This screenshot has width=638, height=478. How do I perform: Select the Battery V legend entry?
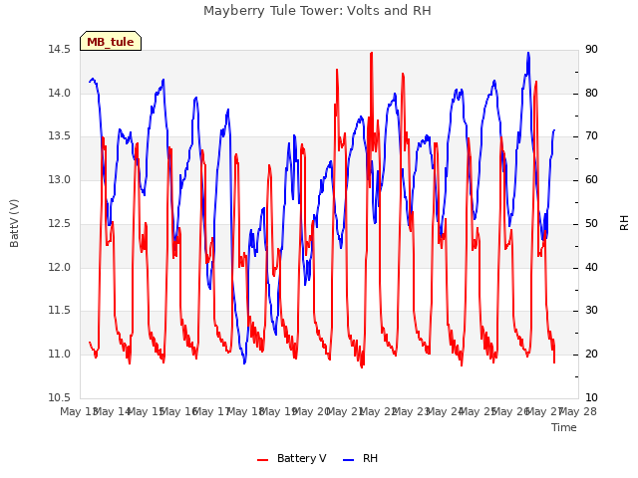click(292, 458)
